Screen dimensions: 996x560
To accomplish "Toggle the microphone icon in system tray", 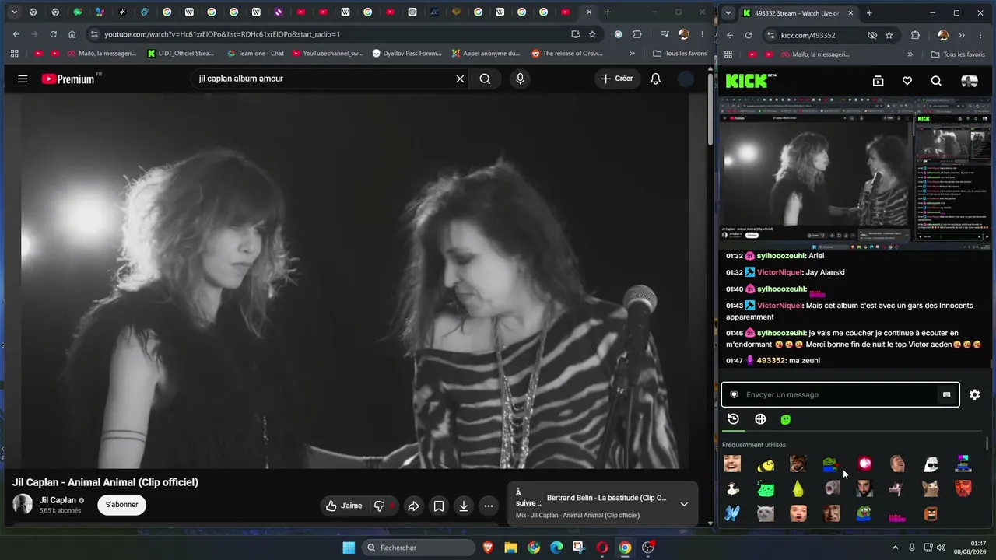I will point(912,548).
